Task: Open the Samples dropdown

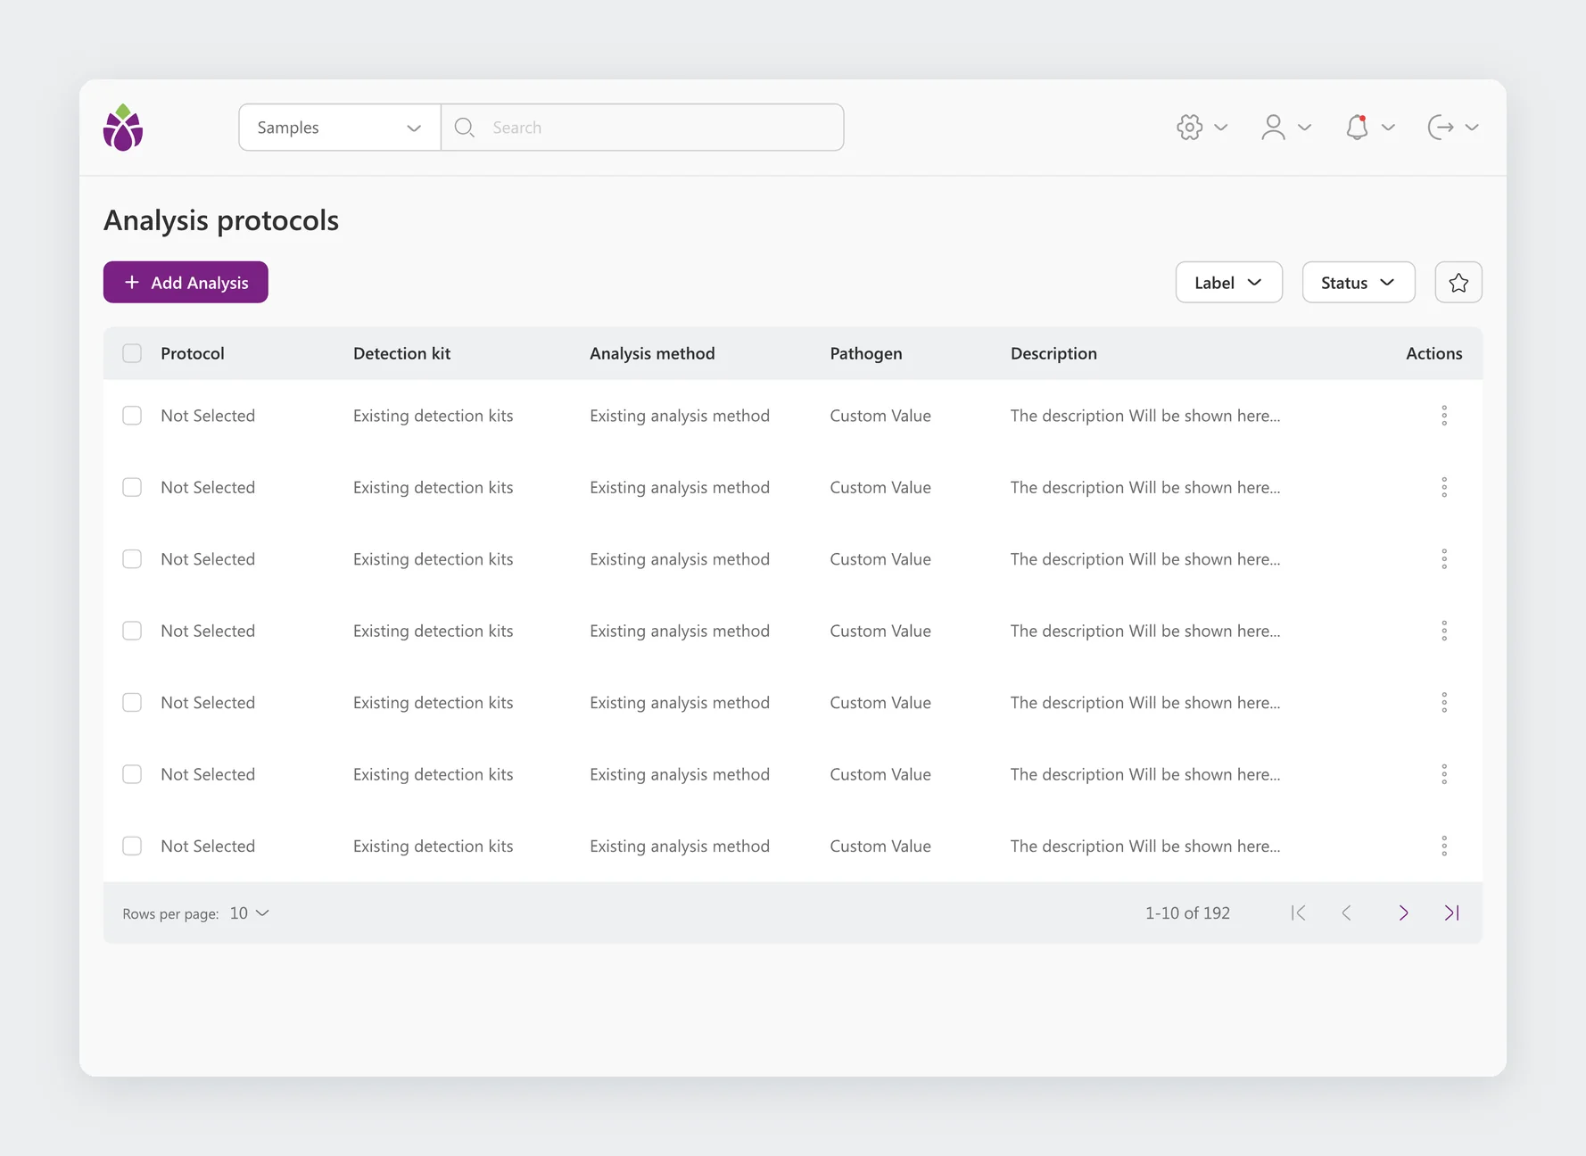Action: 340,128
